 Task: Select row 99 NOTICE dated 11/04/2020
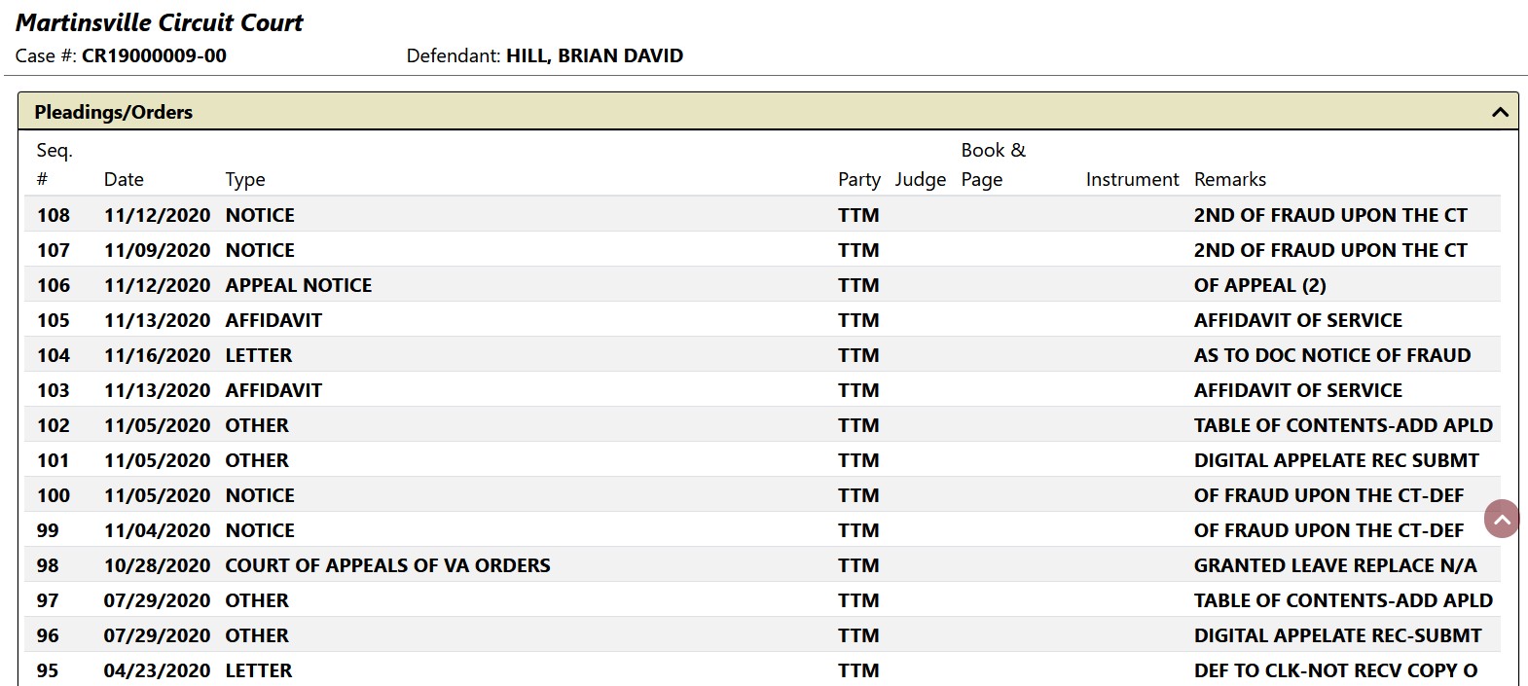[762, 530]
